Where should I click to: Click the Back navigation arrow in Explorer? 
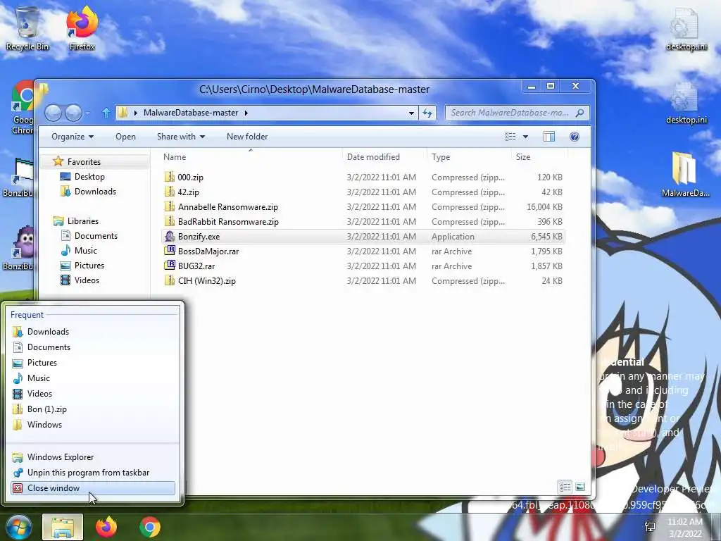53,113
